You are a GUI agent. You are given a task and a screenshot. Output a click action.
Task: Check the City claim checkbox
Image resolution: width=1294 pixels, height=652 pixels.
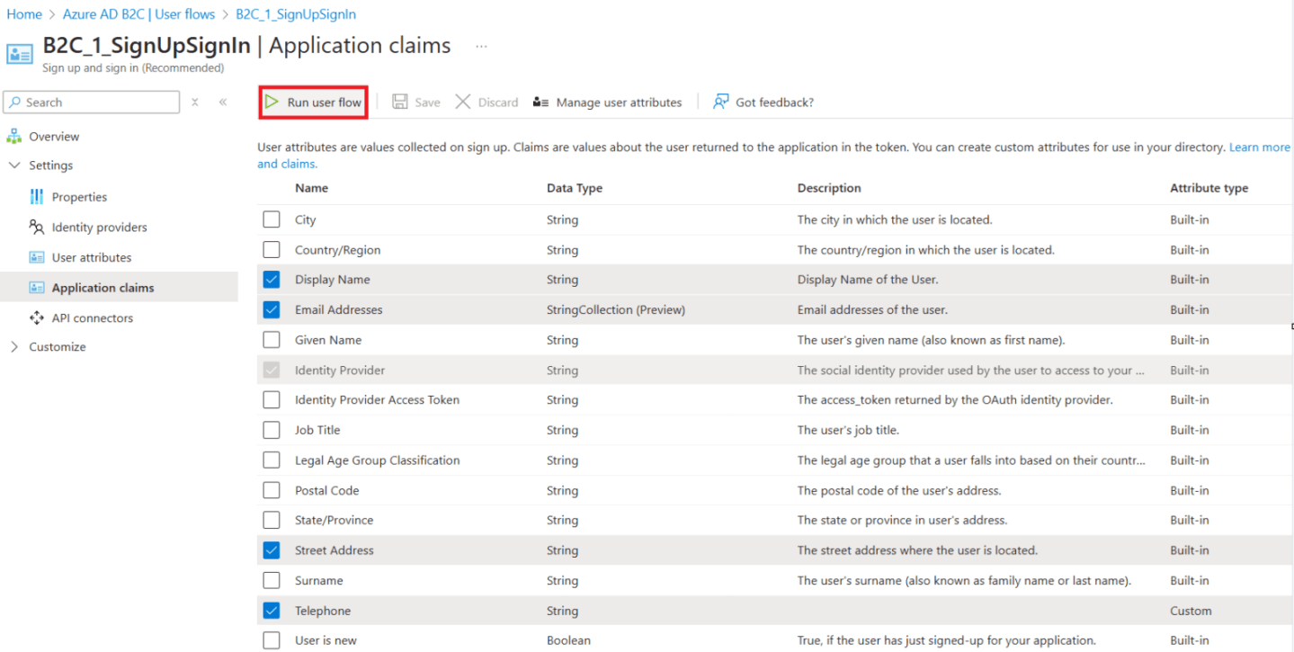click(x=272, y=219)
